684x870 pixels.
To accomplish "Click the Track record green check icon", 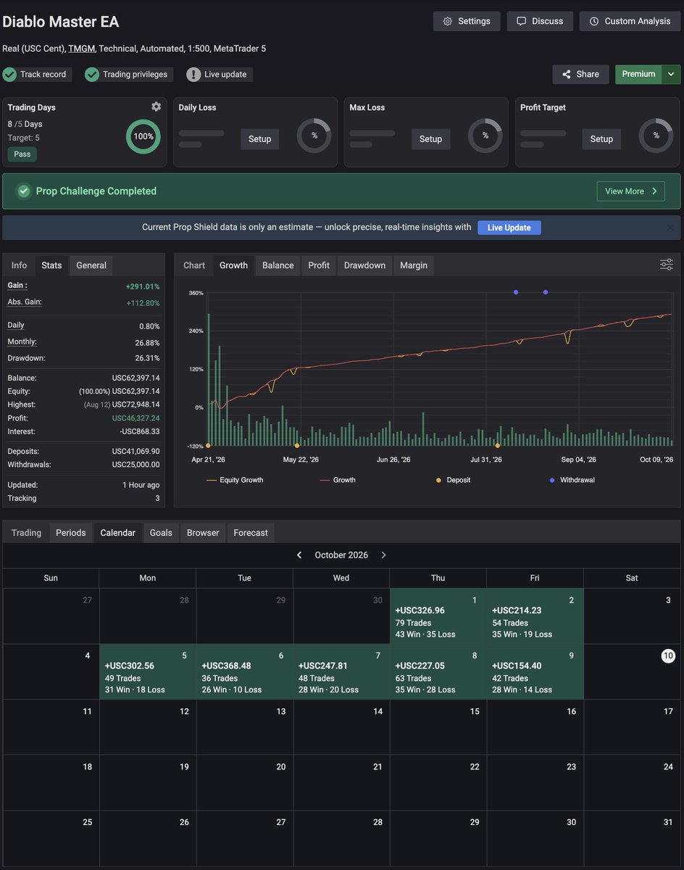I will pos(9,74).
